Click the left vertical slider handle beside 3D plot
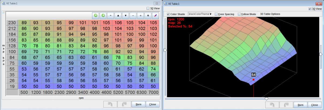 point(165,50)
